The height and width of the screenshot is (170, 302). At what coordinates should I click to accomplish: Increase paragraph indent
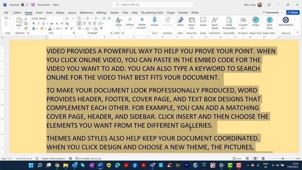pyautogui.click(x=109, y=18)
